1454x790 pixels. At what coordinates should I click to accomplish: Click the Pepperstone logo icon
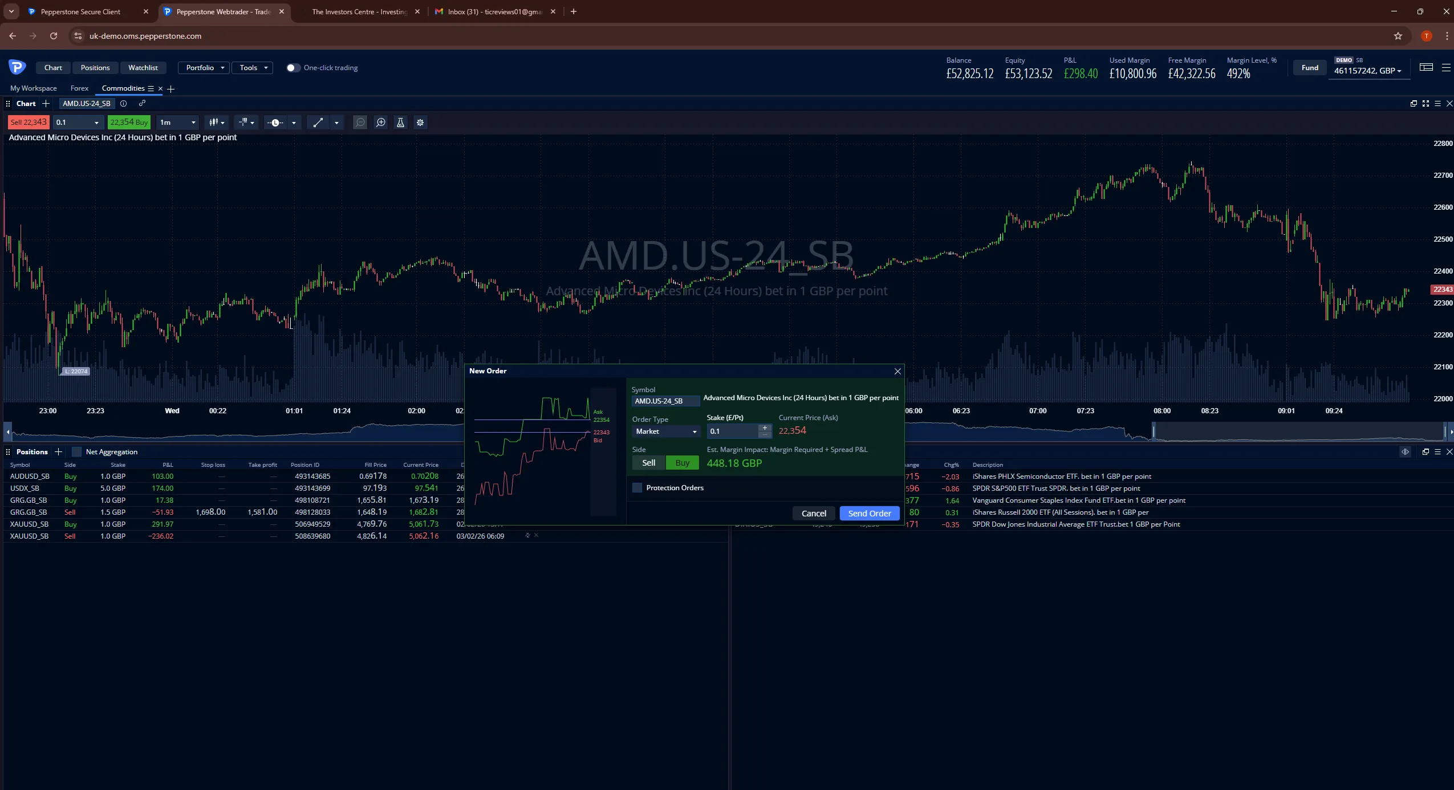click(17, 67)
